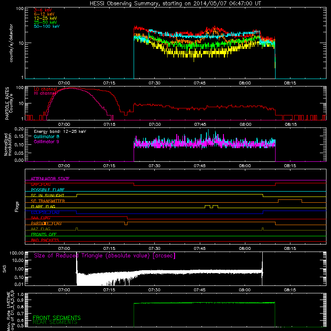This screenshot has width=331, height=331.
Task: Click the 'Size of Reduced Triangle' plot title
Action: [x=105, y=256]
